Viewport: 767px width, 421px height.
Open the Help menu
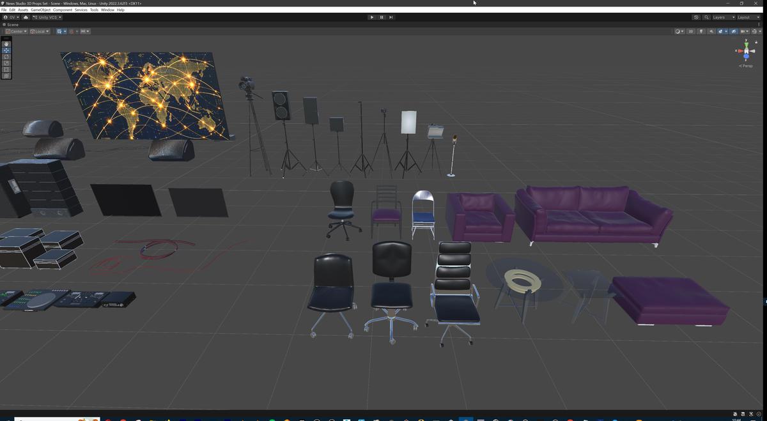tap(121, 10)
